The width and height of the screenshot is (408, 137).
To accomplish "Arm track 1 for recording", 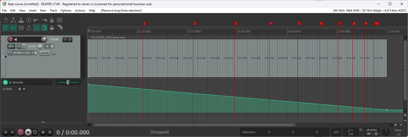I will click(11, 39).
